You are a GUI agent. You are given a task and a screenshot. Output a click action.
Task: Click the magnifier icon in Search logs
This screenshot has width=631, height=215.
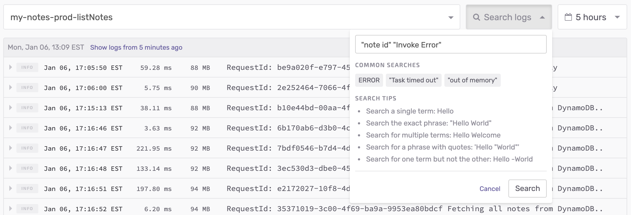(476, 17)
